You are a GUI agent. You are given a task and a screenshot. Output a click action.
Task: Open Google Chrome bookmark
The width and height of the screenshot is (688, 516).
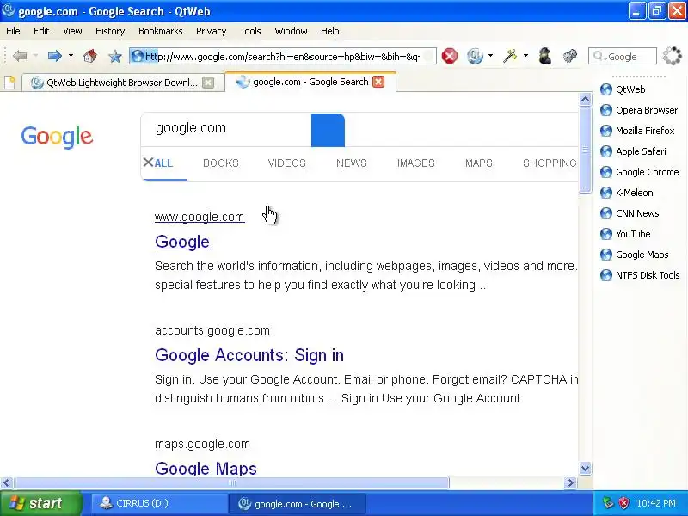pyautogui.click(x=639, y=172)
